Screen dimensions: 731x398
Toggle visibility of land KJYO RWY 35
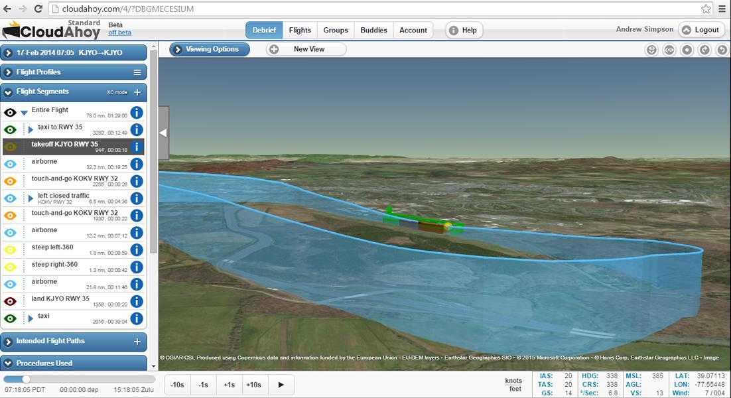(10, 302)
